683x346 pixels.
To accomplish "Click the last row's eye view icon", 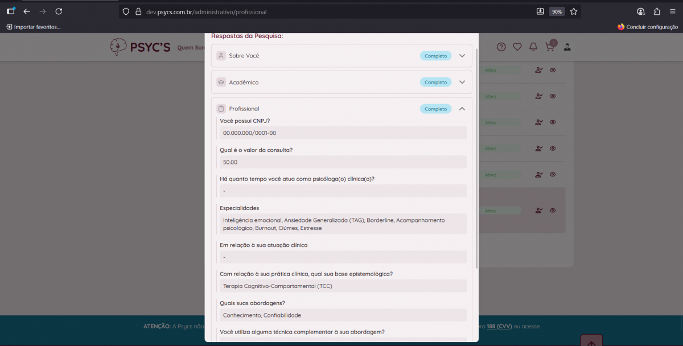I will (x=553, y=211).
